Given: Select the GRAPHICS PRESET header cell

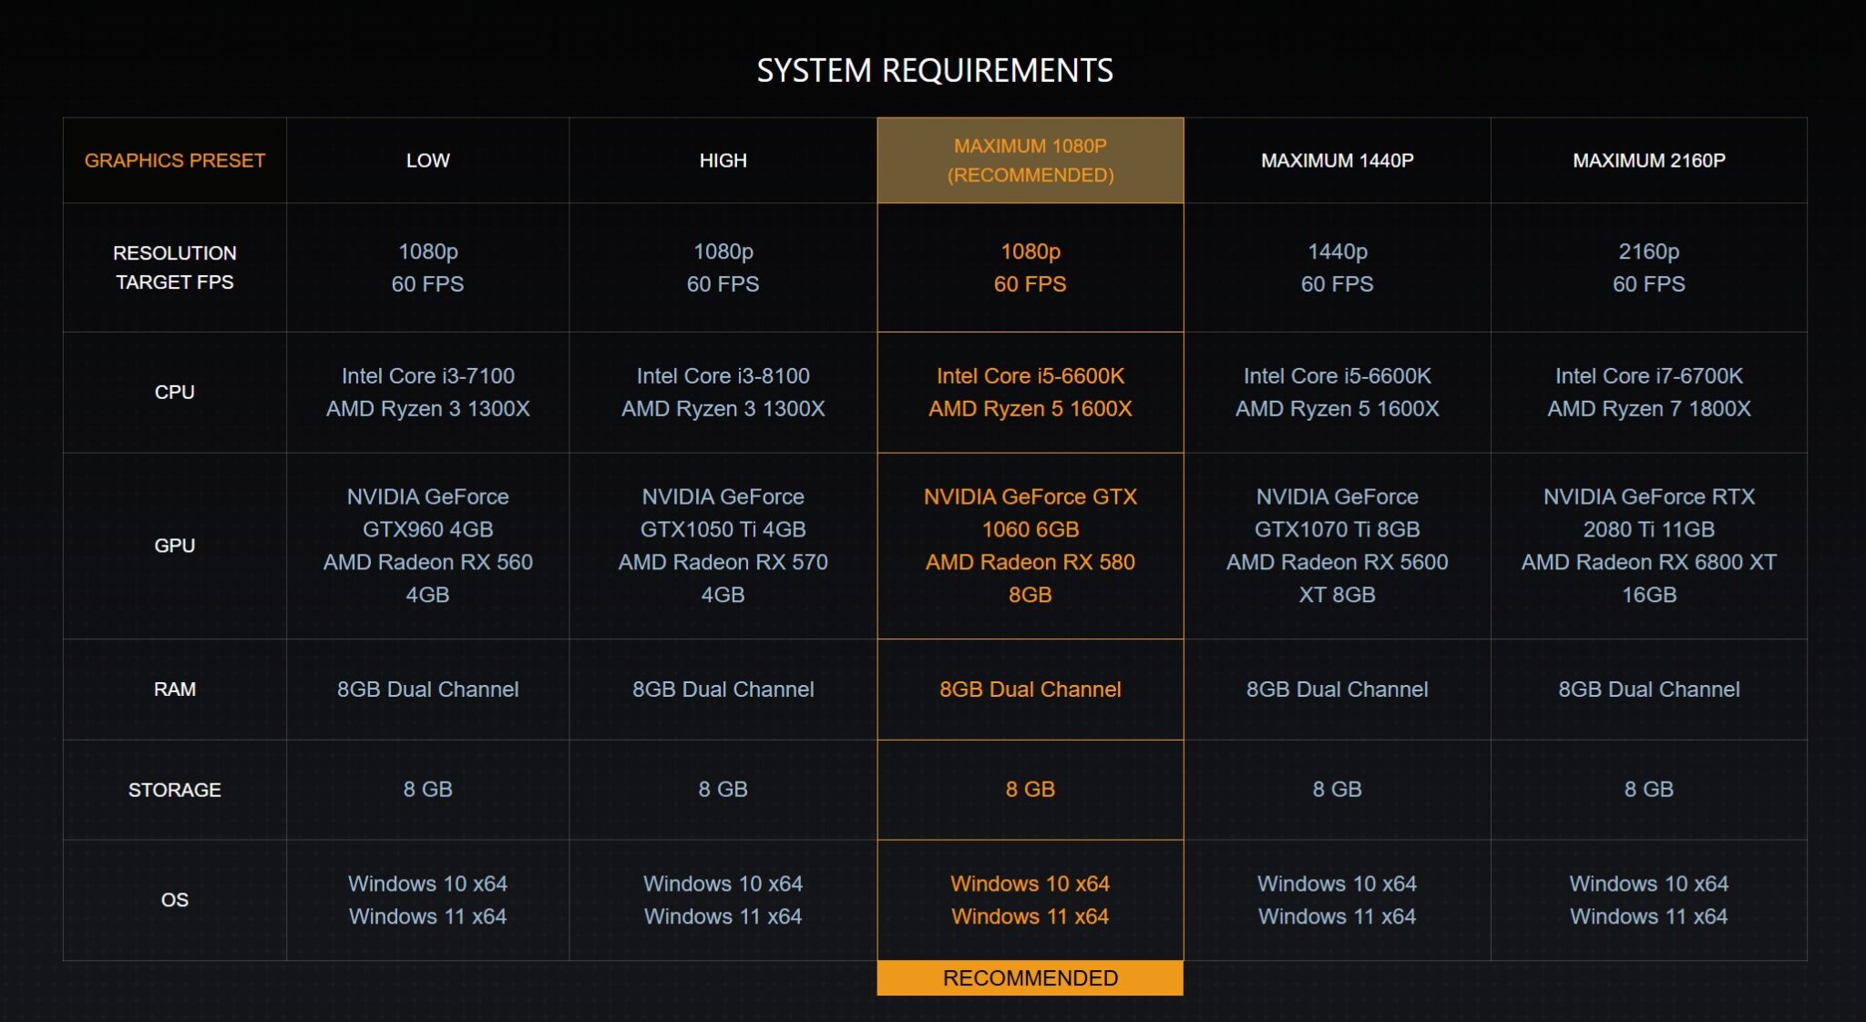Looking at the screenshot, I should click(x=175, y=160).
